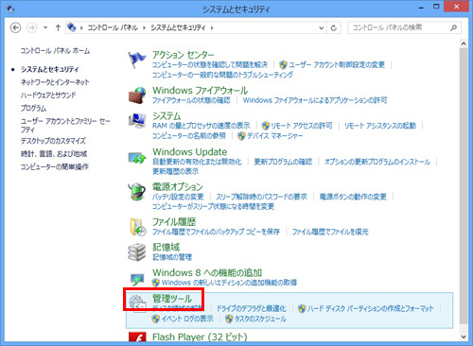Viewport: 473px width, 346px height.
Task: Click the Windows Update icon
Action: [137, 158]
